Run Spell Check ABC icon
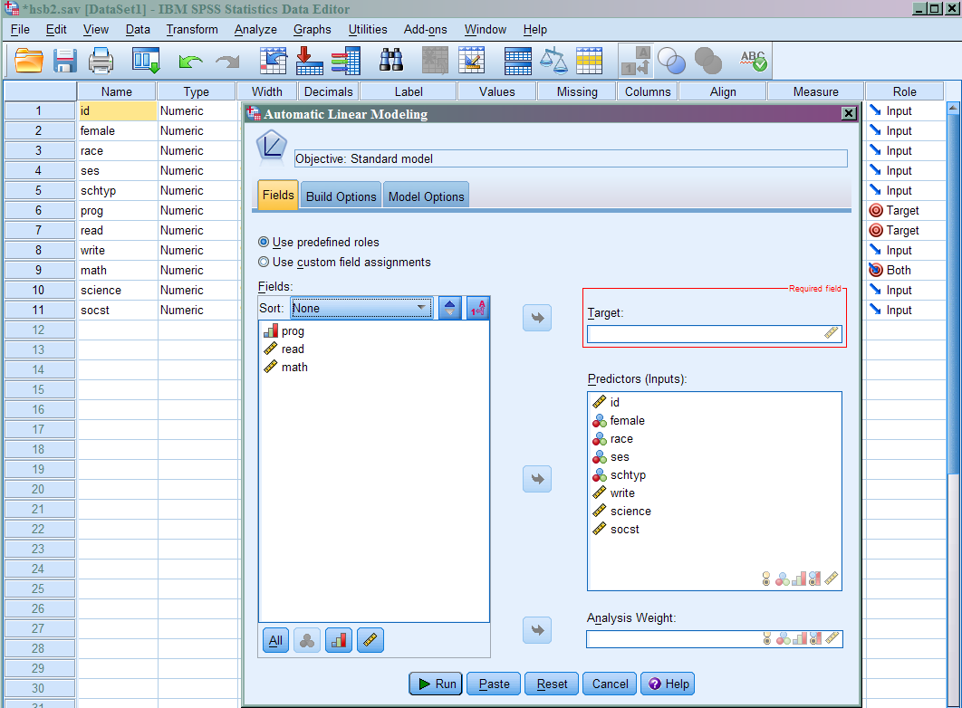This screenshot has height=708, width=962. click(x=754, y=61)
